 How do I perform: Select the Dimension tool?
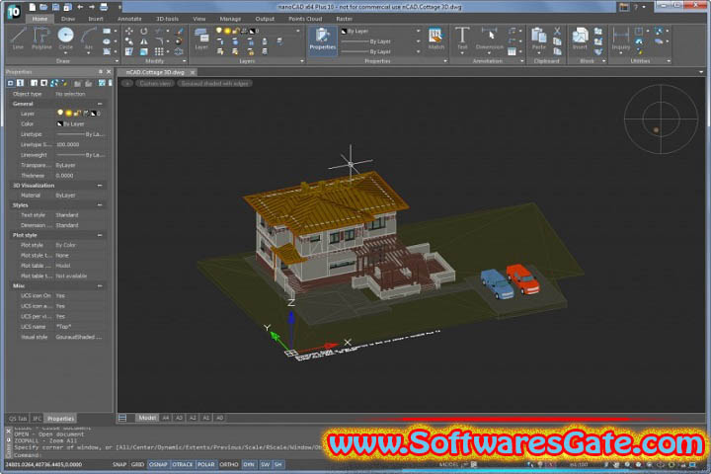[x=489, y=39]
